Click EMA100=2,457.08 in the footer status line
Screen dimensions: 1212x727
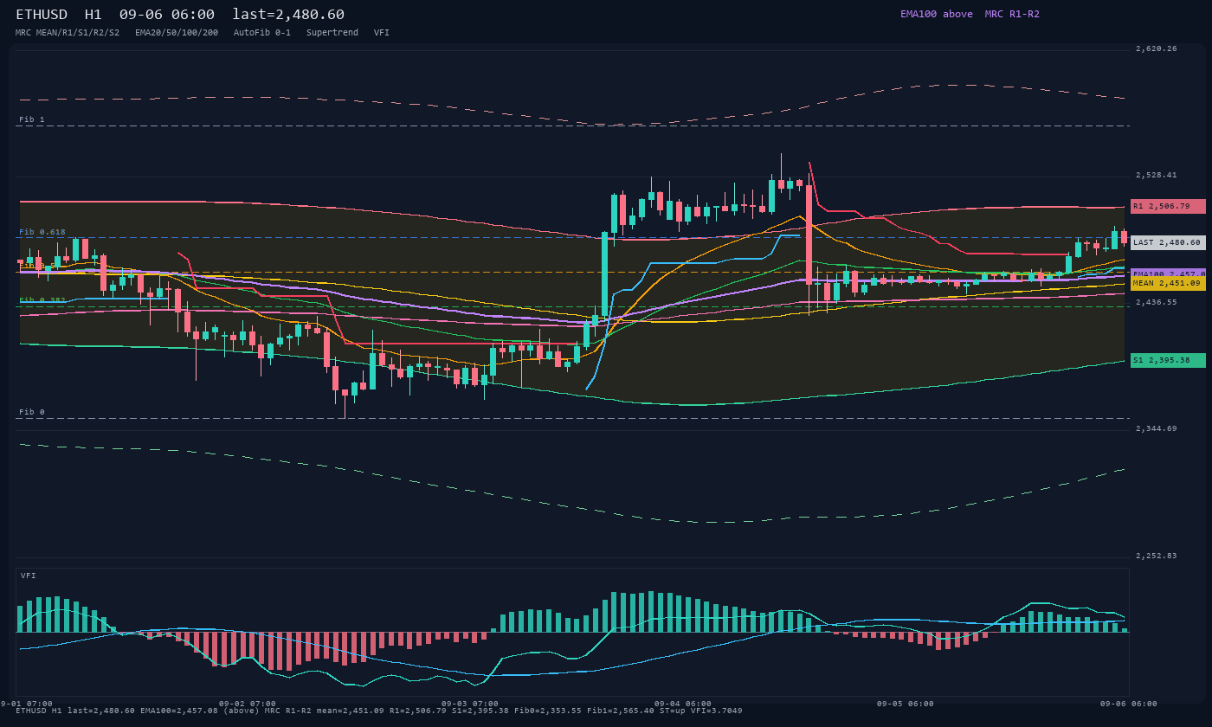[179, 711]
